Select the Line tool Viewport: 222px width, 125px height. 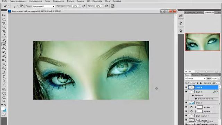tap(4, 85)
